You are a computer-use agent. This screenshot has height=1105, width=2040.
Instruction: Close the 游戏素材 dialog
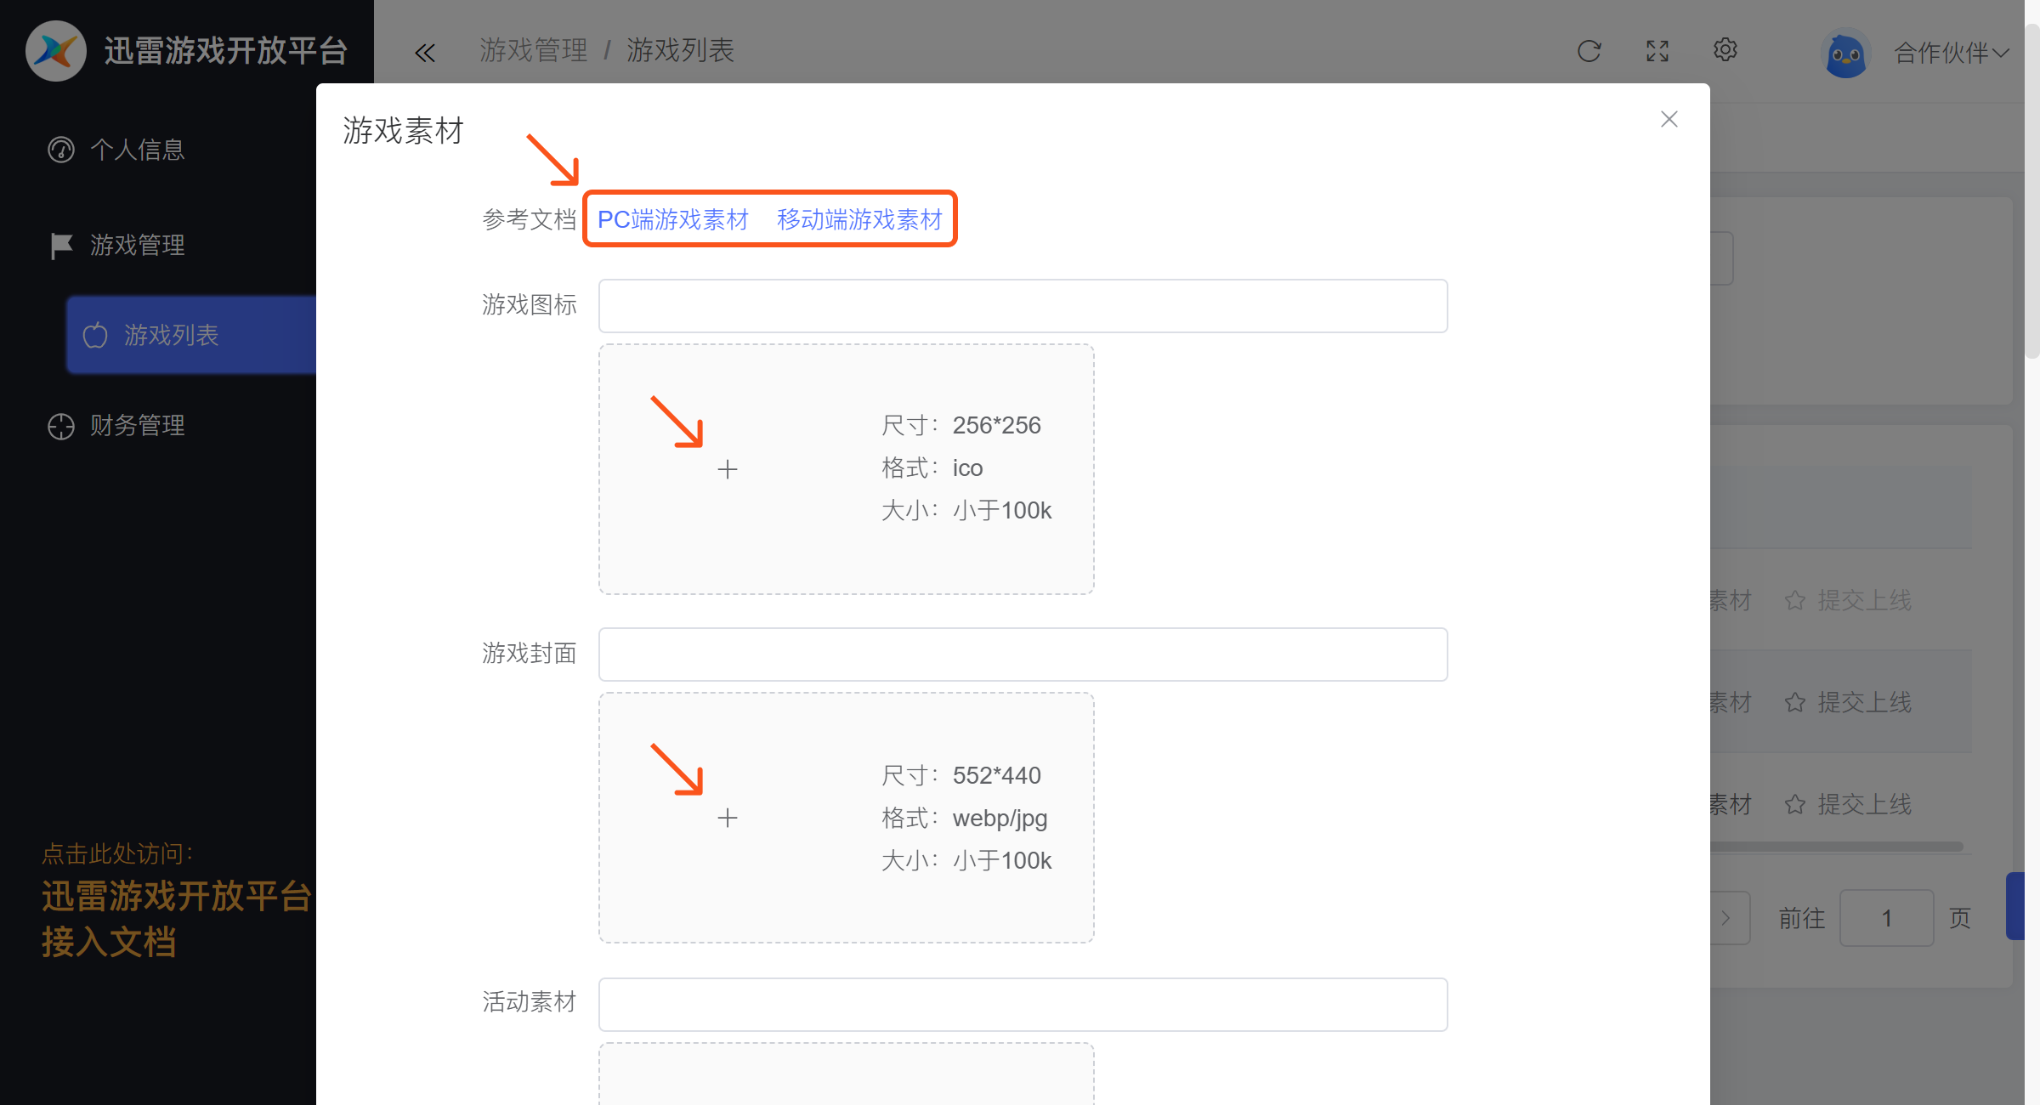(1669, 119)
